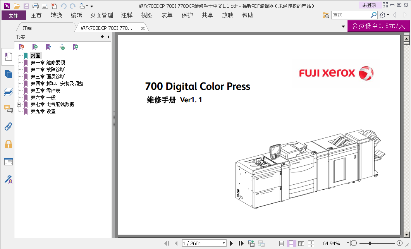Zoom out with the minus button
Viewport: 411px width, 249px height.
pyautogui.click(x=354, y=243)
